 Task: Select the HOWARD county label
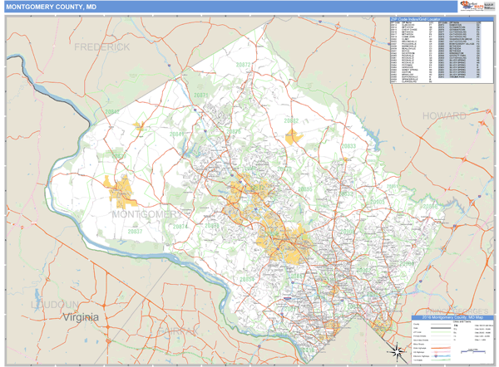444,116
